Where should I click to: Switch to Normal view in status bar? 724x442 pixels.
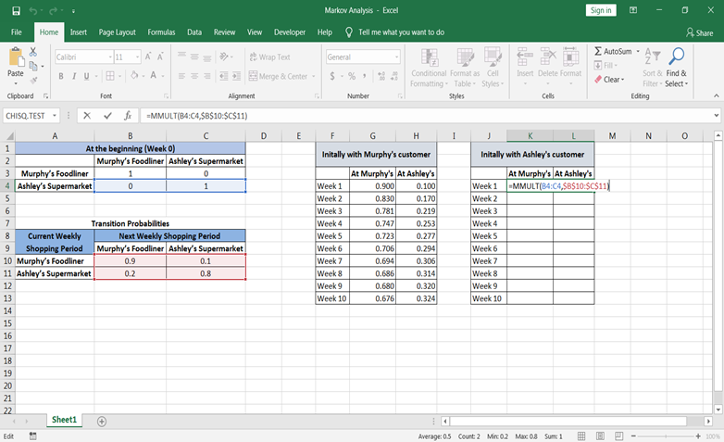click(x=581, y=436)
